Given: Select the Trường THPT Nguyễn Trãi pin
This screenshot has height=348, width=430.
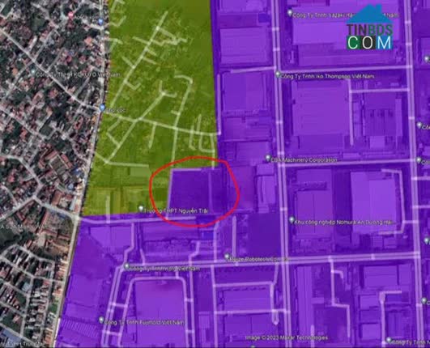Looking at the screenshot, I should [x=141, y=209].
